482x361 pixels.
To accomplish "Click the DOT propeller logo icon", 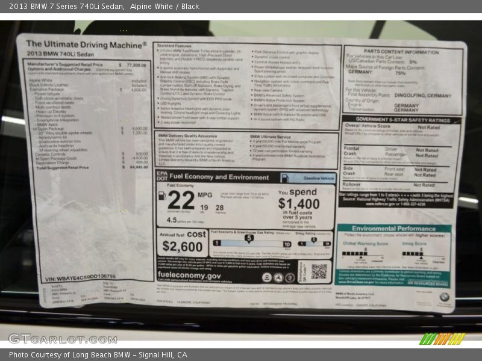I will pos(279,277).
